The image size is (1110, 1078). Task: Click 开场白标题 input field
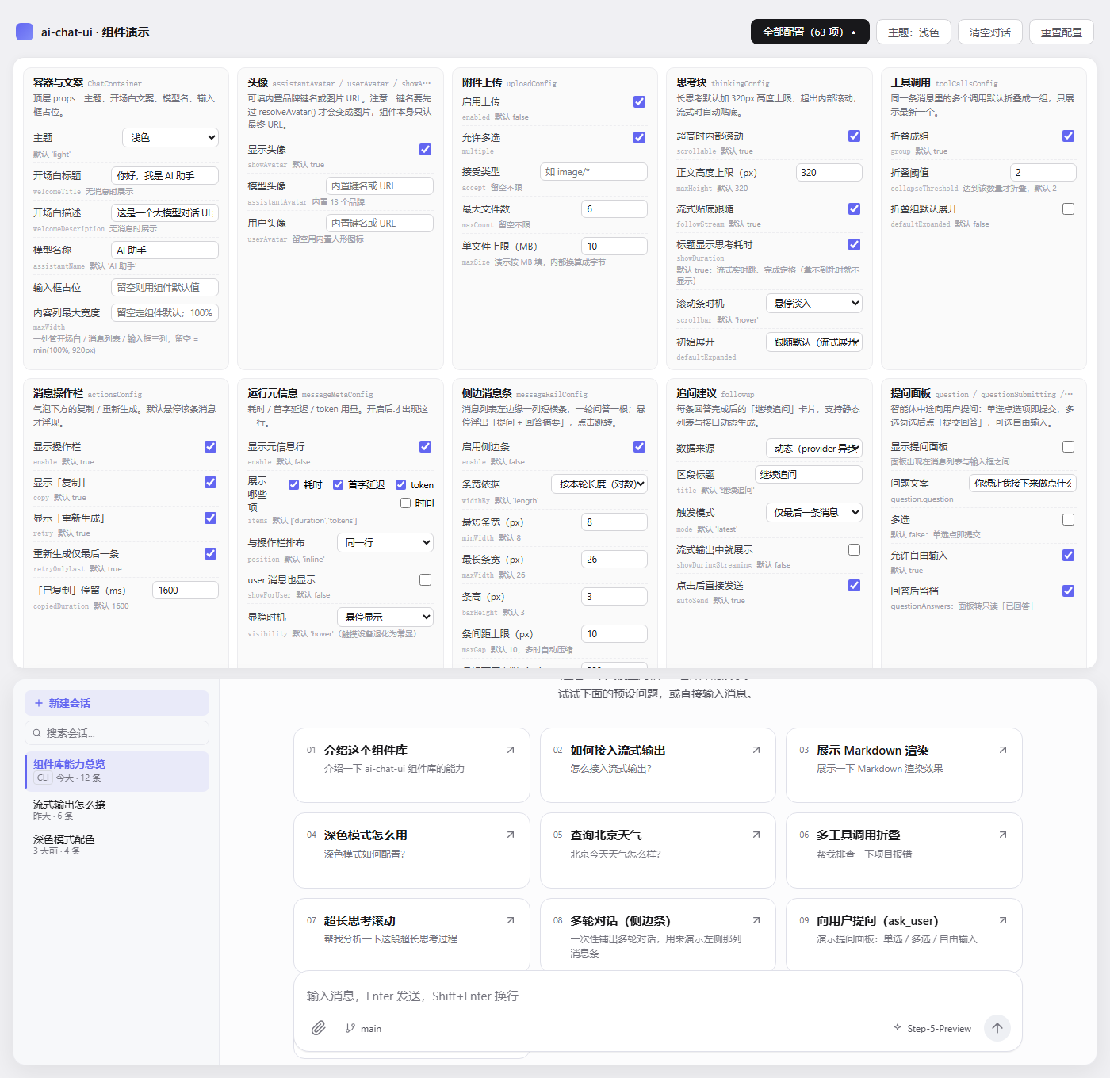point(165,175)
